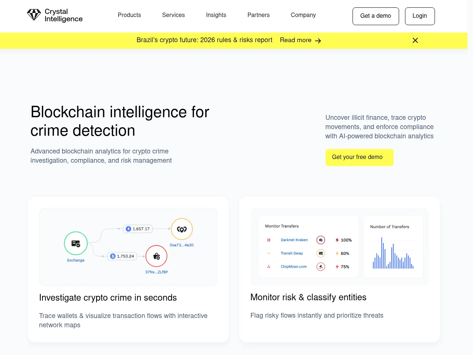473x355 pixels.
Task: Click the circled bag icon beside Darknet Kraken
Action: 321,240
